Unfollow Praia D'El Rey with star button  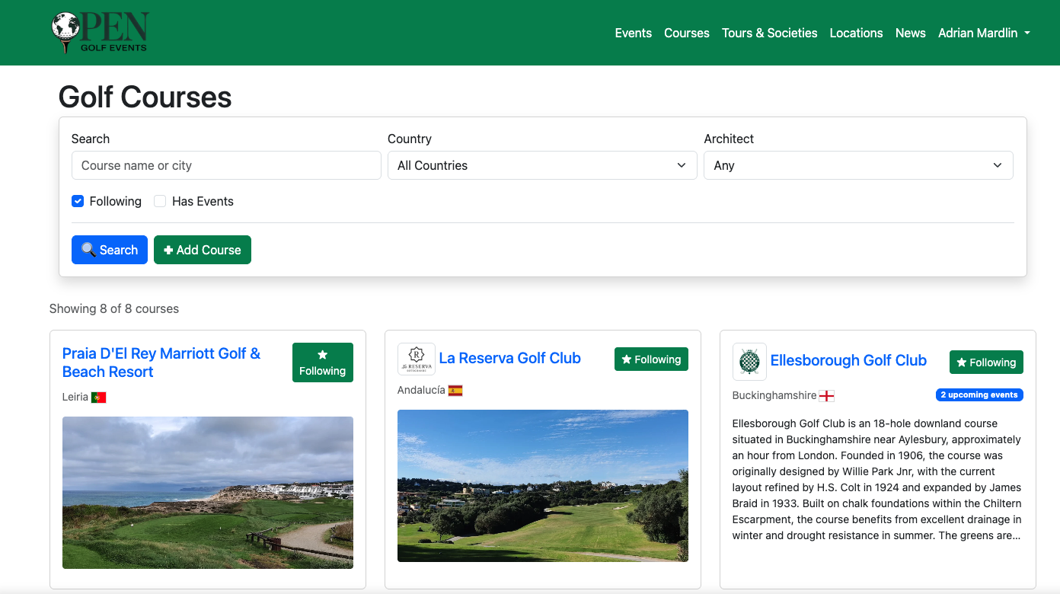322,362
